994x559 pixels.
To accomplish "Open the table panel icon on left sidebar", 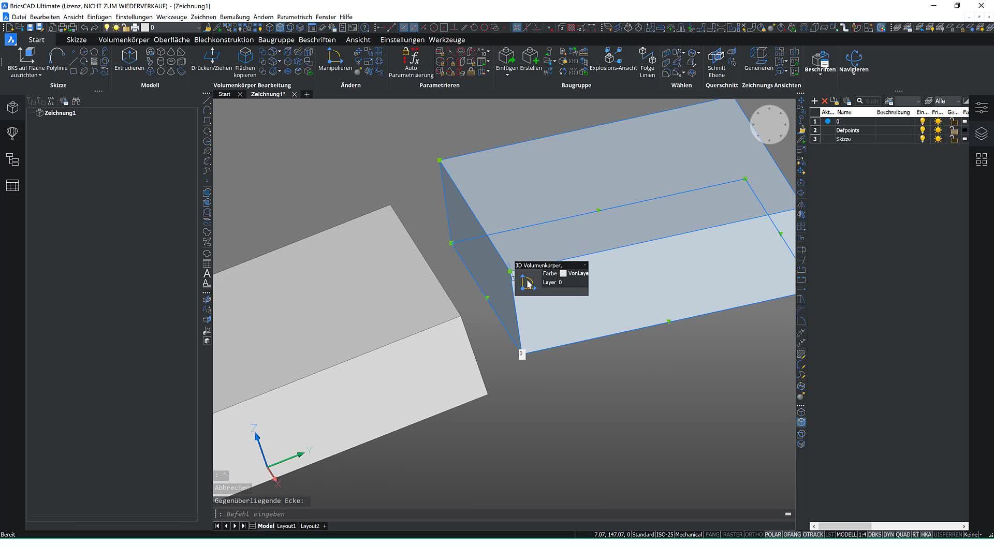I will tap(12, 185).
